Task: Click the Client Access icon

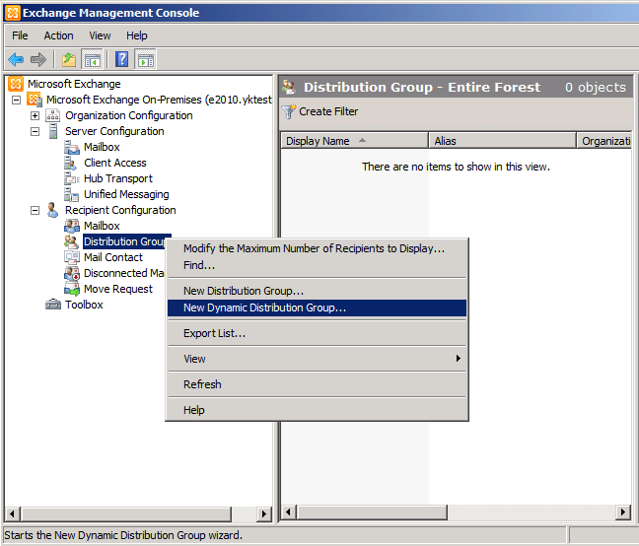Action: pos(70,163)
